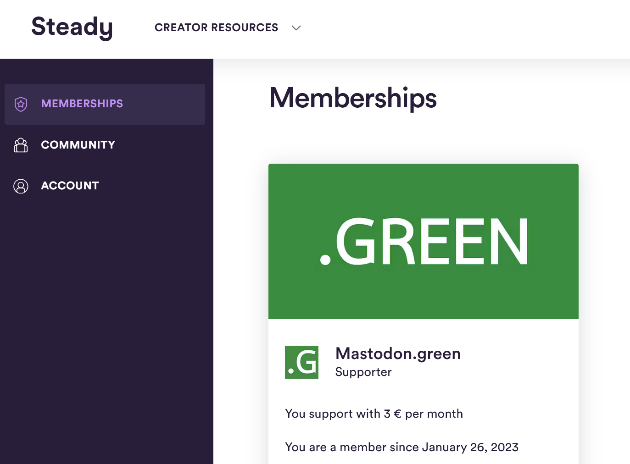
Task: Click the Memberships page heading
Action: [353, 98]
